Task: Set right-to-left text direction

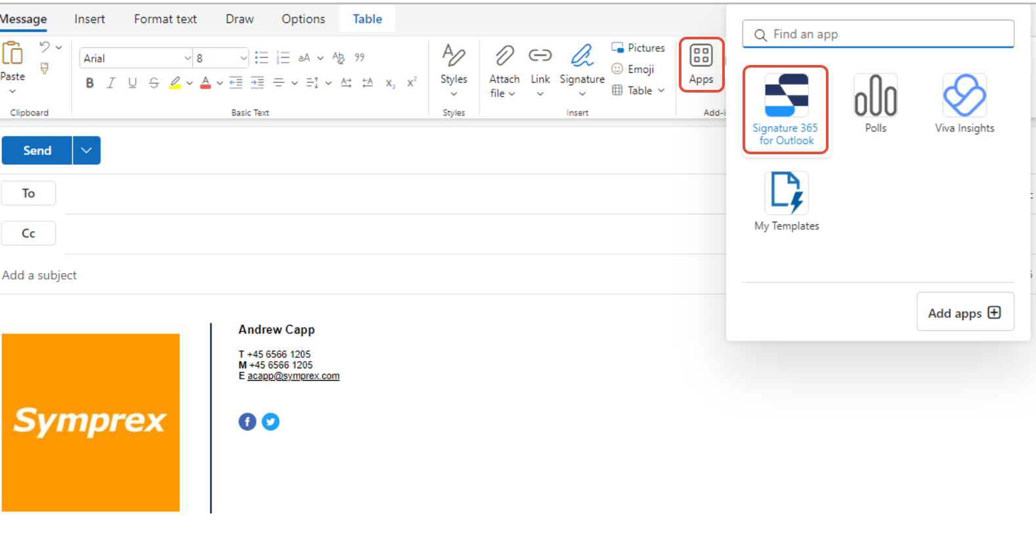Action: click(368, 83)
